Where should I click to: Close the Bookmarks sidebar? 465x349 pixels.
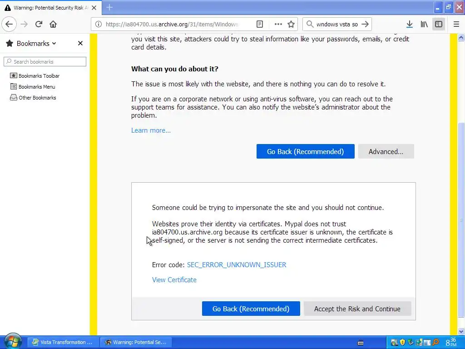pyautogui.click(x=80, y=43)
